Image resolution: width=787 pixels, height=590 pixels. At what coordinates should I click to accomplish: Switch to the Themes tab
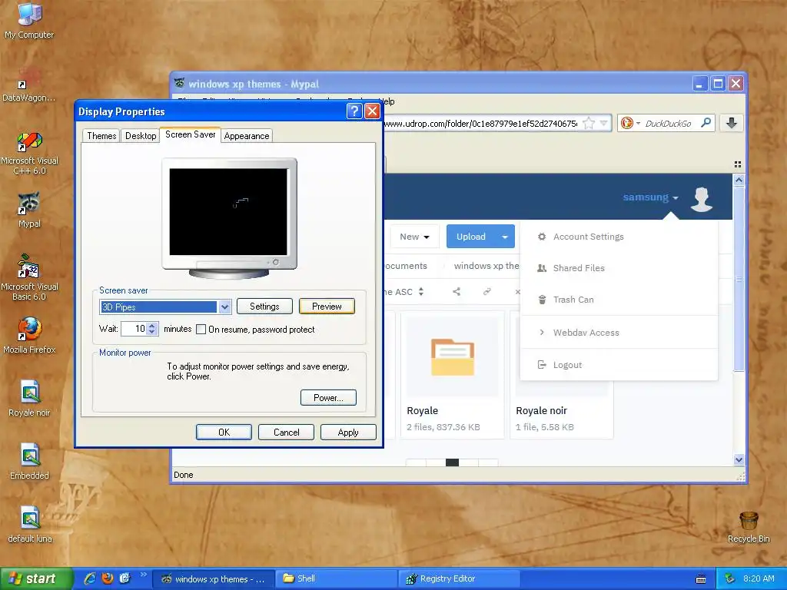coord(101,136)
